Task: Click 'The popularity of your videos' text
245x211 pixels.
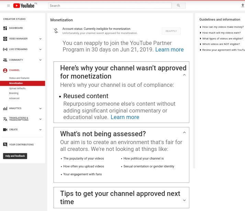Action: (84, 159)
